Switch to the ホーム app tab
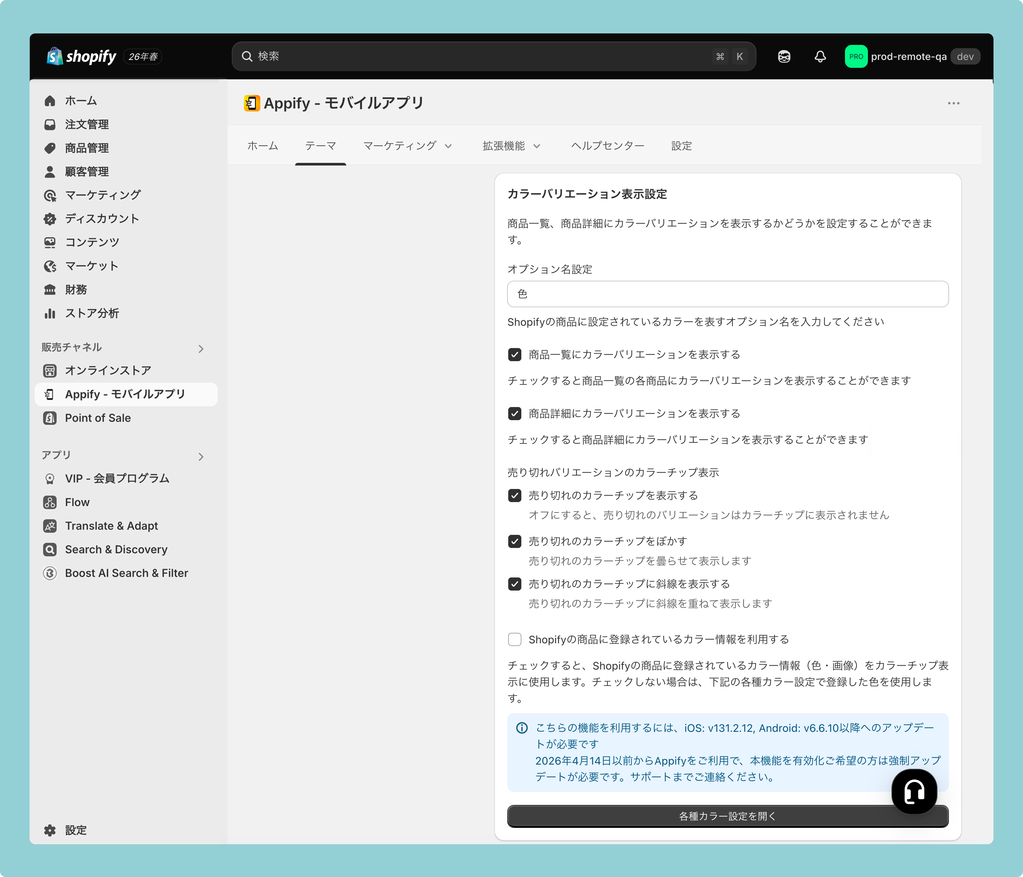 263,146
